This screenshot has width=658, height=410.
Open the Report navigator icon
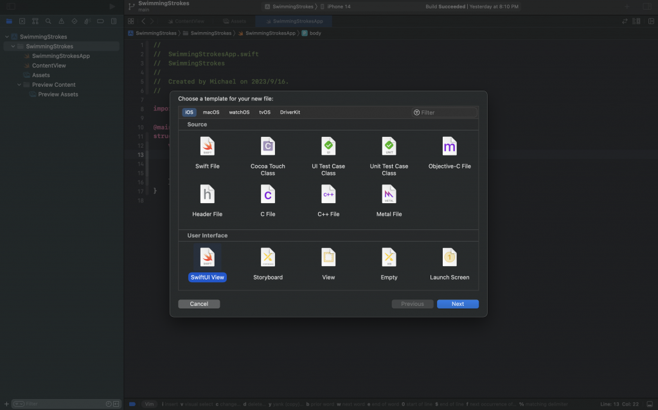coord(114,21)
